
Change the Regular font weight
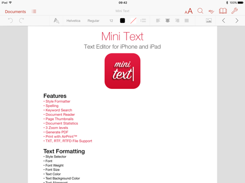pos(93,21)
